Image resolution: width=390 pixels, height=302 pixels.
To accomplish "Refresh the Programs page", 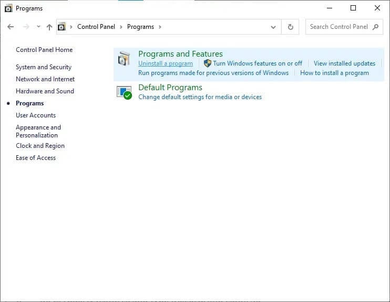I will pyautogui.click(x=290, y=27).
